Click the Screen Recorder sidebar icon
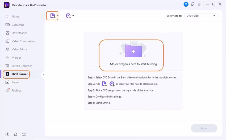The height and width of the screenshot is (140, 226). (7, 66)
